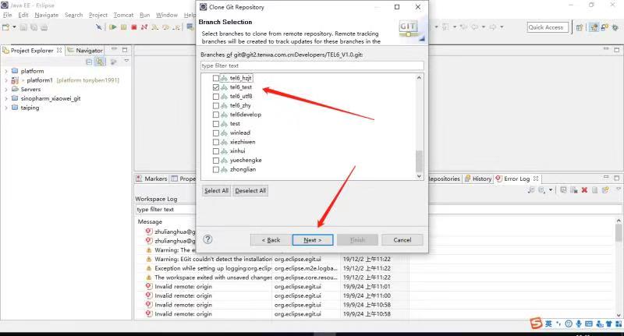Uncheck the tel6_test branch checkbox

(216, 87)
